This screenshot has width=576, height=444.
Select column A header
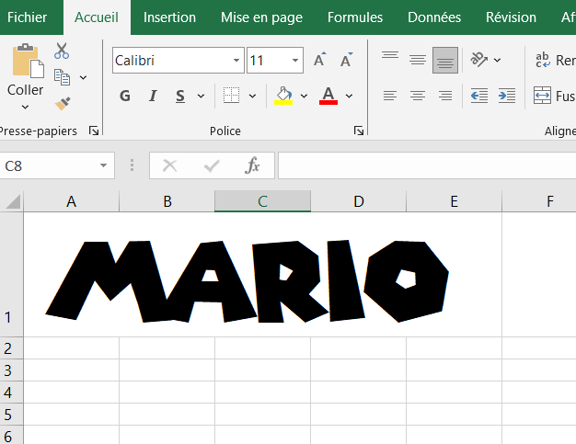tap(71, 201)
